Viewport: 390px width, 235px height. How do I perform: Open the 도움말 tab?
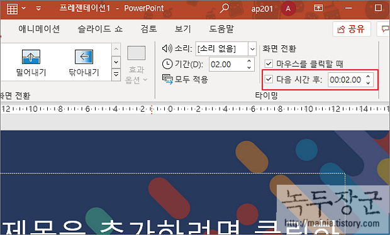click(221, 29)
